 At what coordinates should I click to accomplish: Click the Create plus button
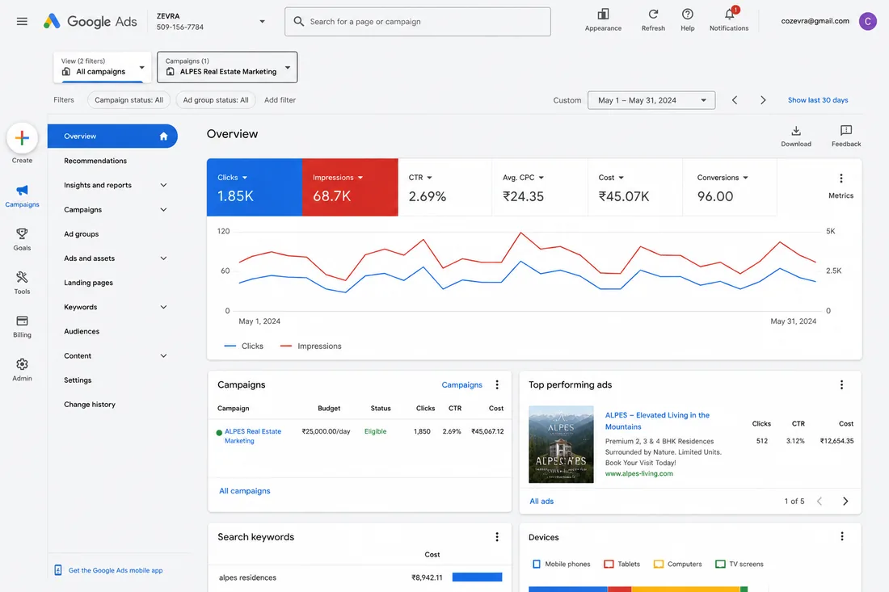[x=22, y=138]
